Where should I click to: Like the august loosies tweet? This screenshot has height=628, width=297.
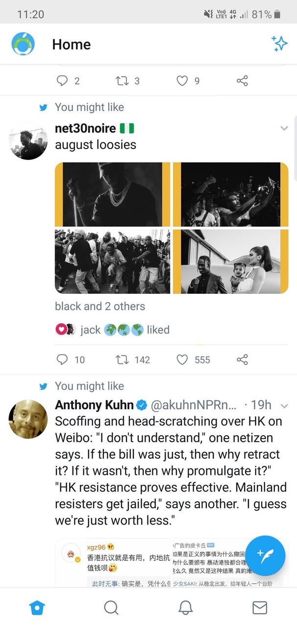(182, 360)
